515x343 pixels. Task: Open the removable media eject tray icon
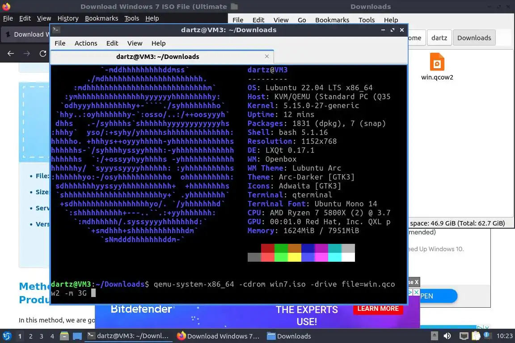434,336
